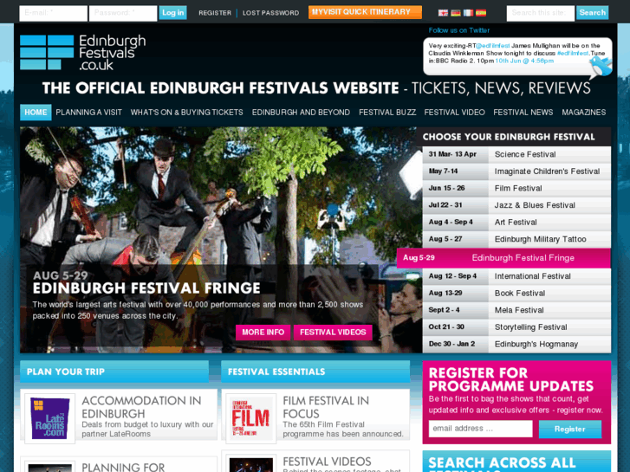Click the Twitter bird icon
Image resolution: width=630 pixels, height=472 pixels.
point(601,67)
